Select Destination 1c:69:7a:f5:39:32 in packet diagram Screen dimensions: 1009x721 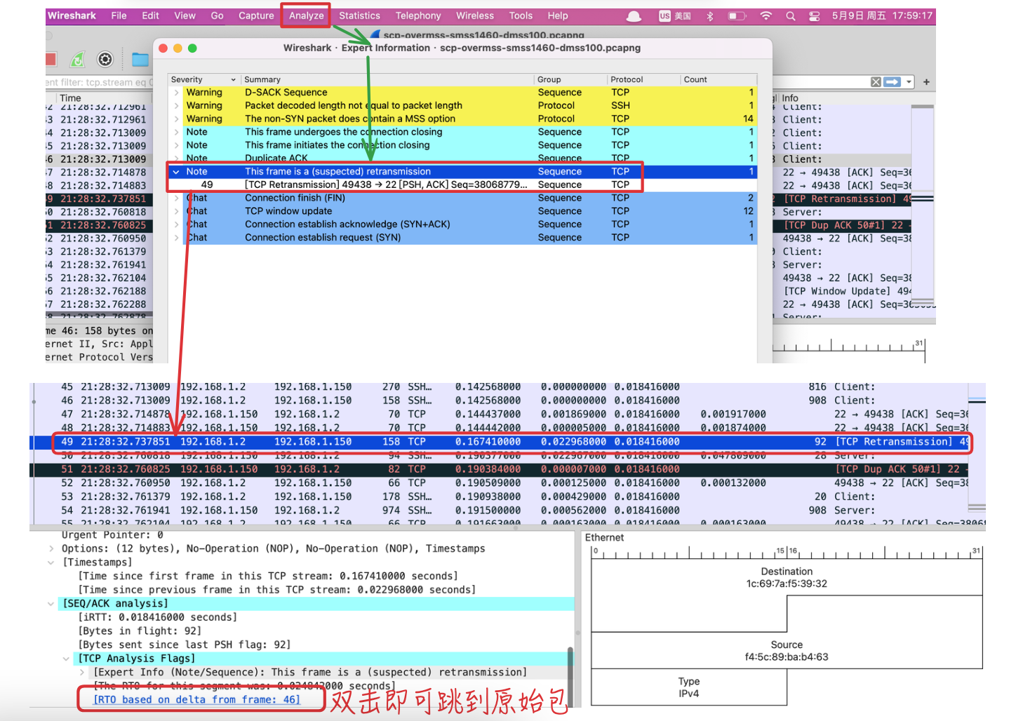point(787,578)
